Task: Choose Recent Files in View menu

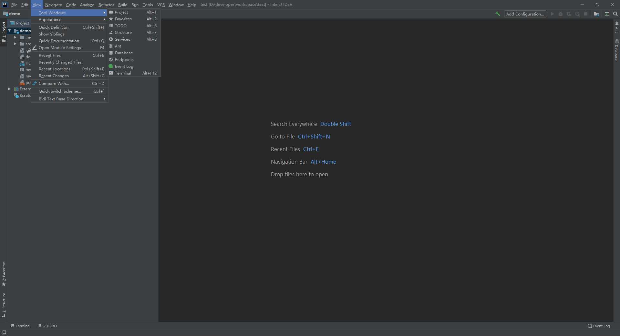Action: pos(69,56)
